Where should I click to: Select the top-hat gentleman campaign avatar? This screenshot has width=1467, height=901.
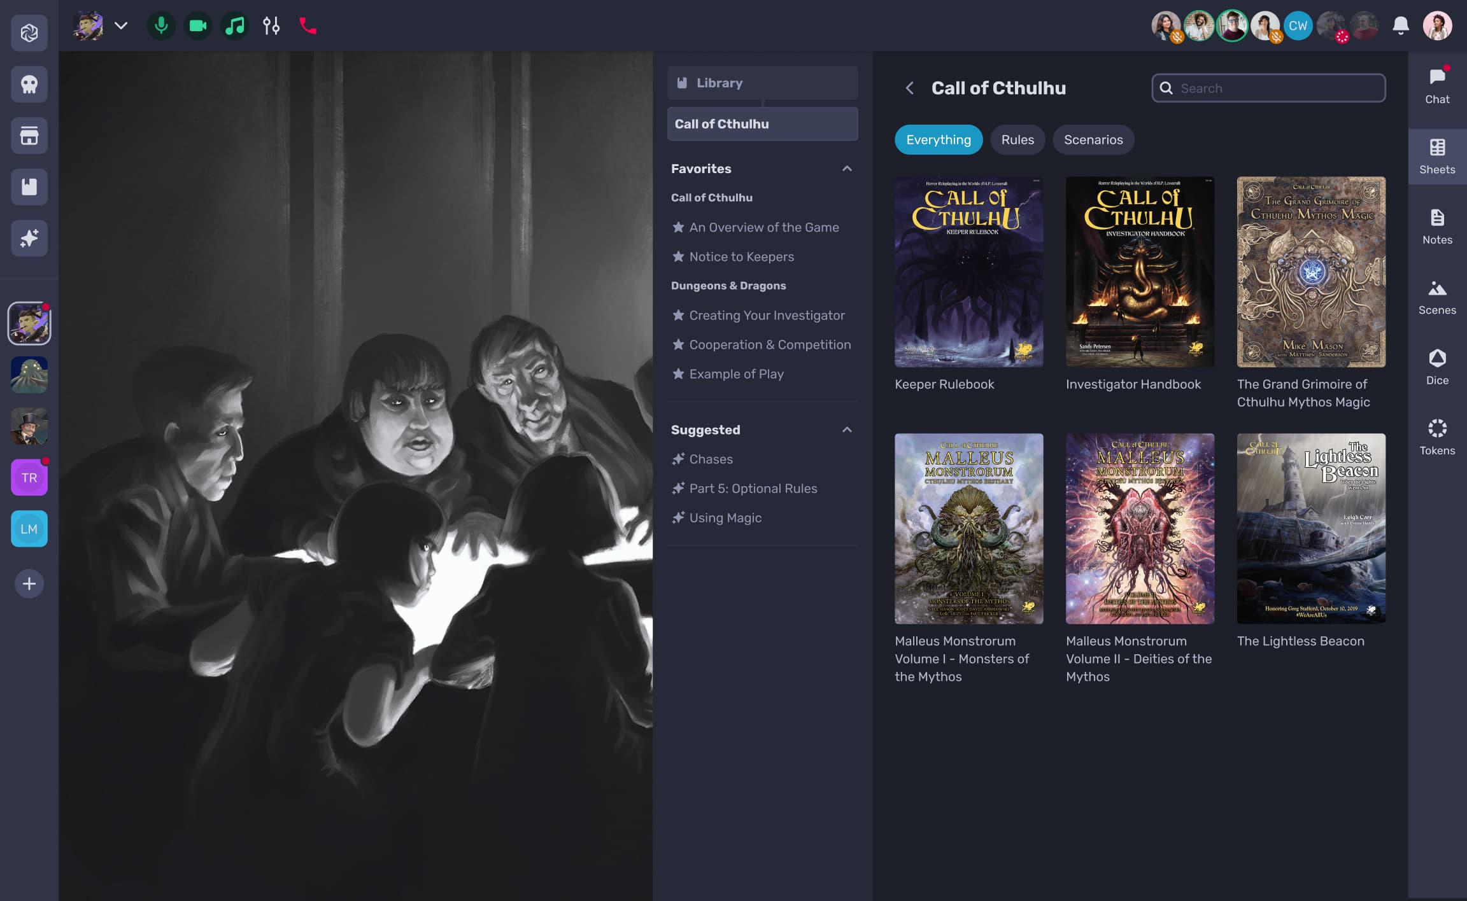29,426
